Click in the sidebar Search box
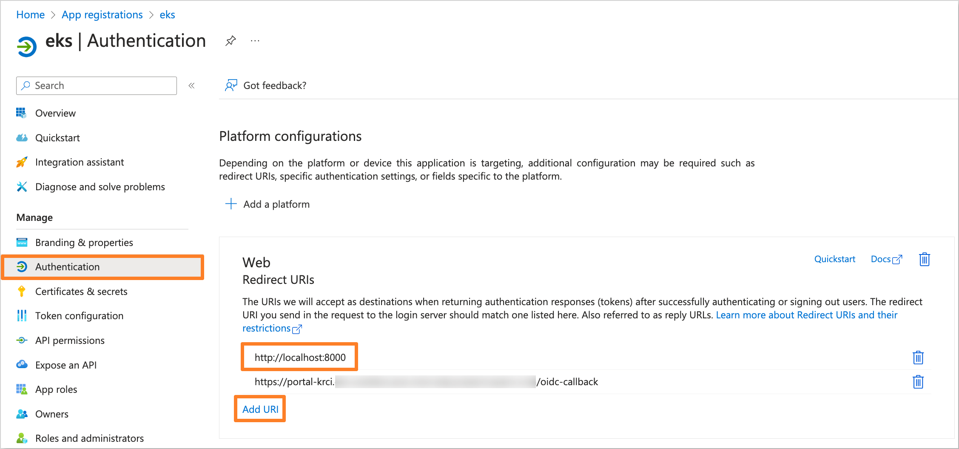 (x=97, y=86)
